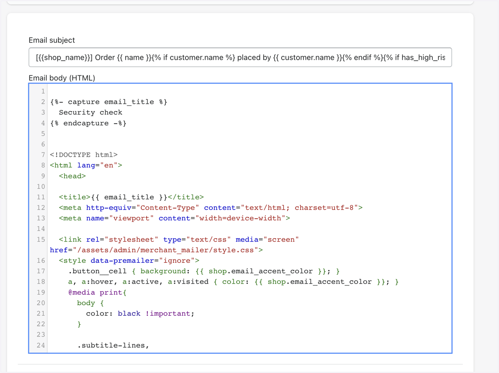Click the title email_title line
Image resolution: width=499 pixels, height=373 pixels.
[x=131, y=197]
